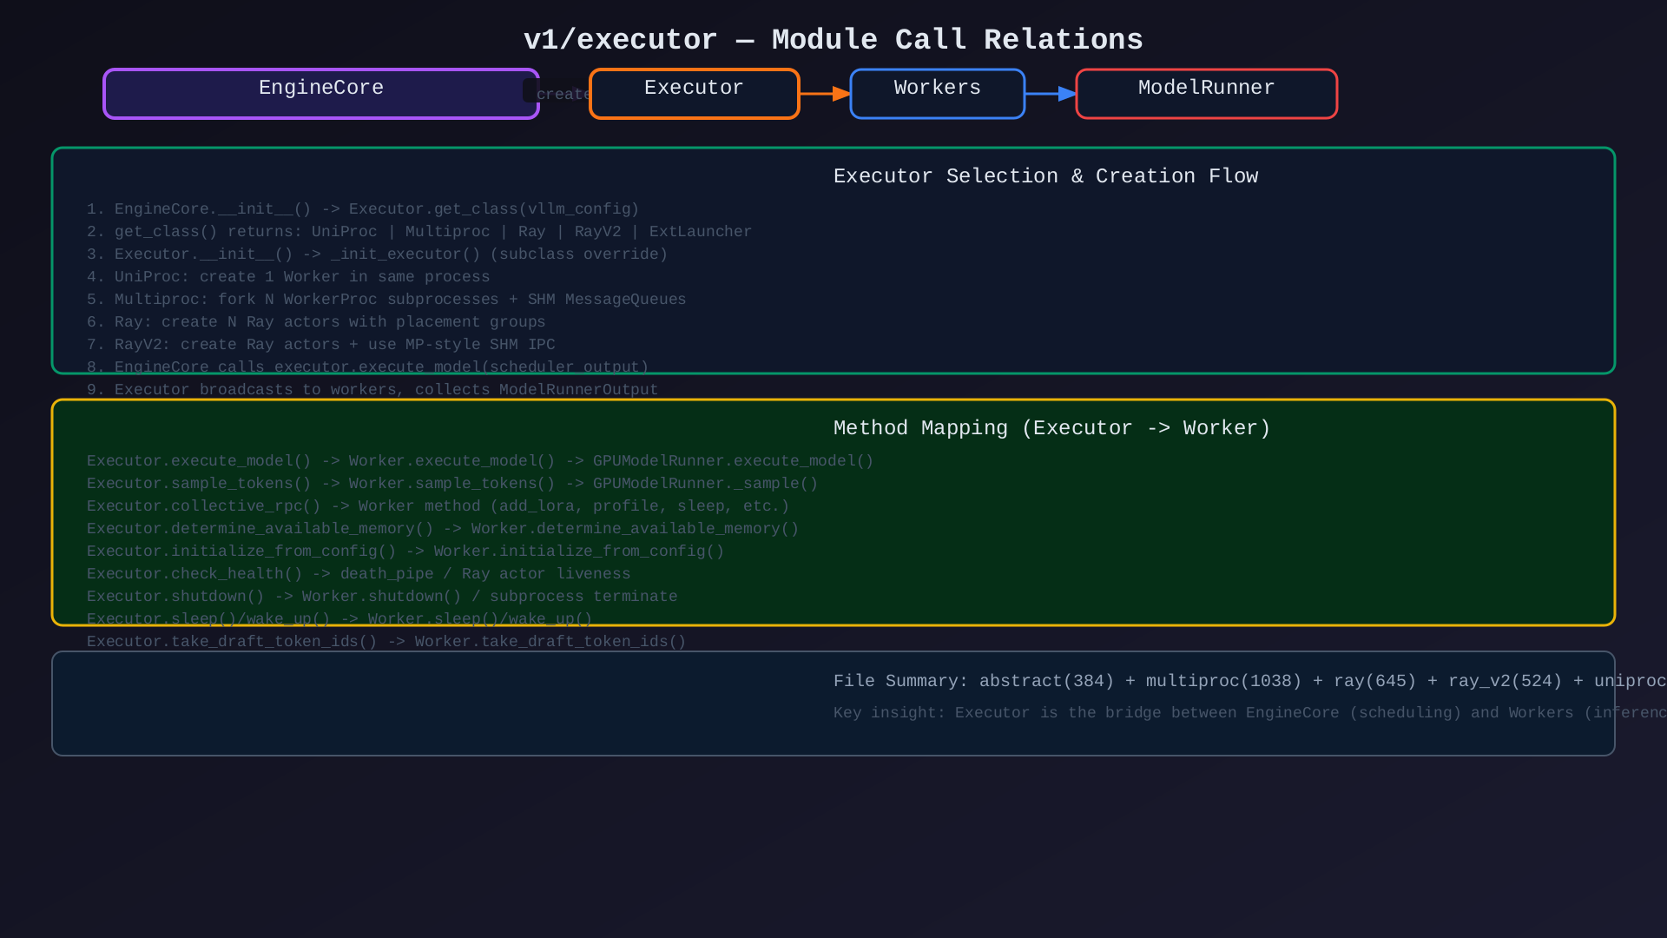Click the blue Workers node
Viewport: 1667px width, 938px height.
pos(937,93)
